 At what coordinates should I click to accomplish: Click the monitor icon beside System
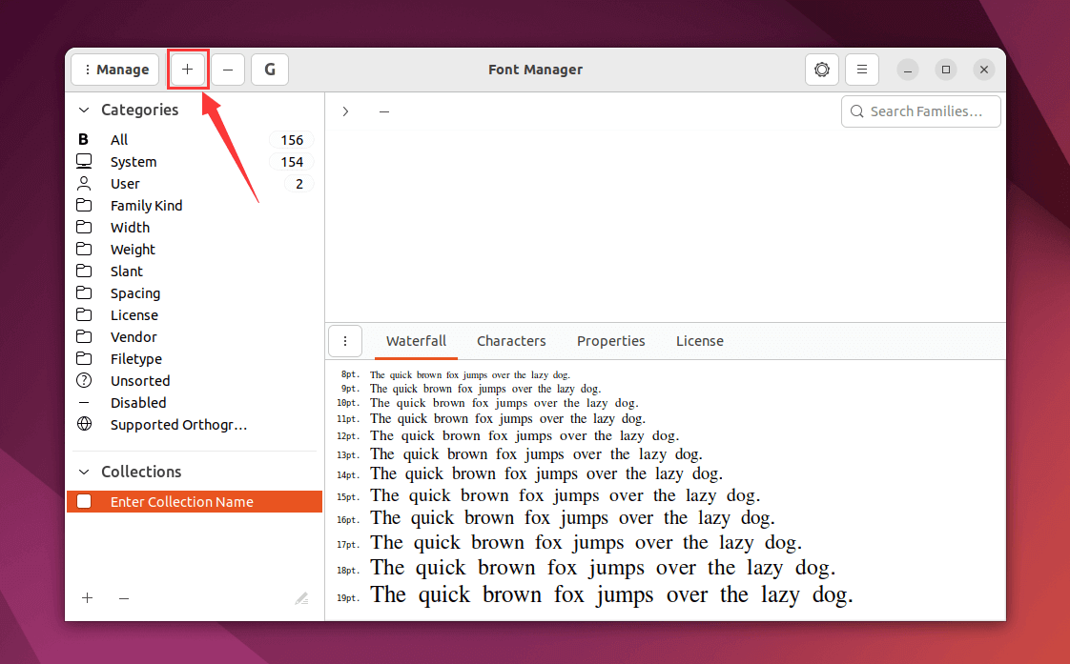pyautogui.click(x=84, y=161)
